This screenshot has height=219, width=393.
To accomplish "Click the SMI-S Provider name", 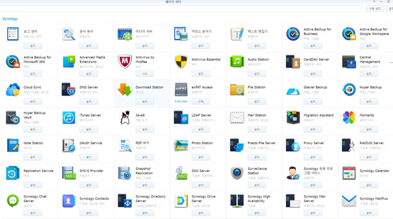I will click(x=91, y=171).
